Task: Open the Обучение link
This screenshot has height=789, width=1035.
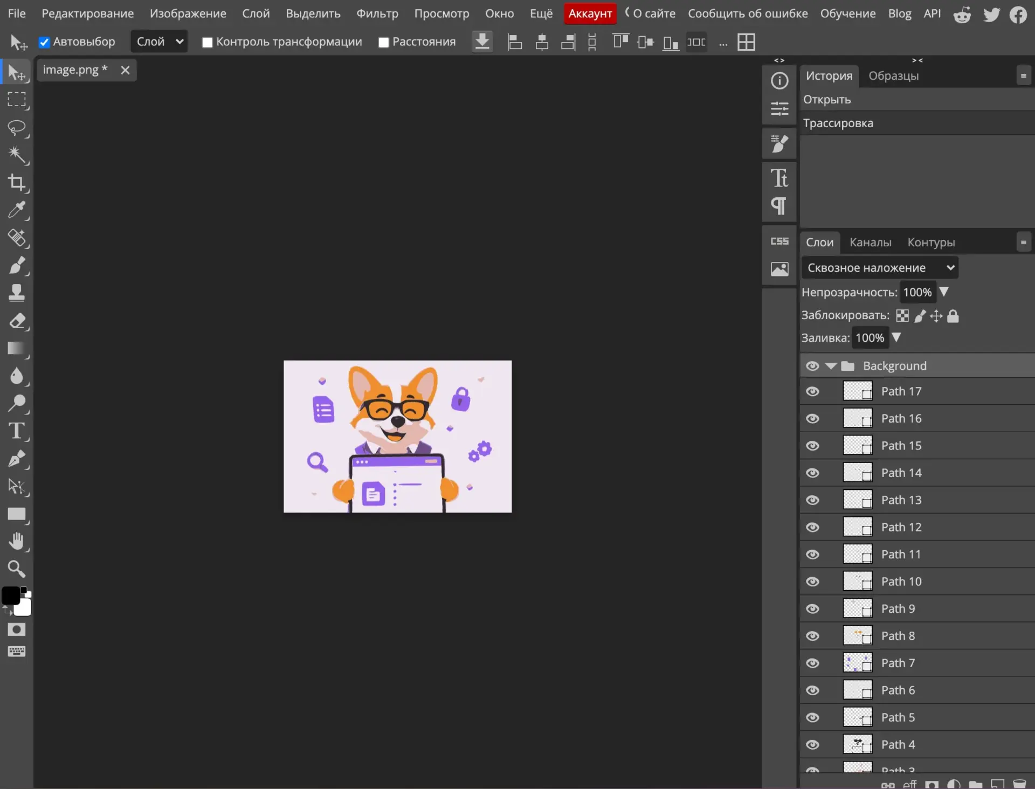Action: pyautogui.click(x=848, y=13)
